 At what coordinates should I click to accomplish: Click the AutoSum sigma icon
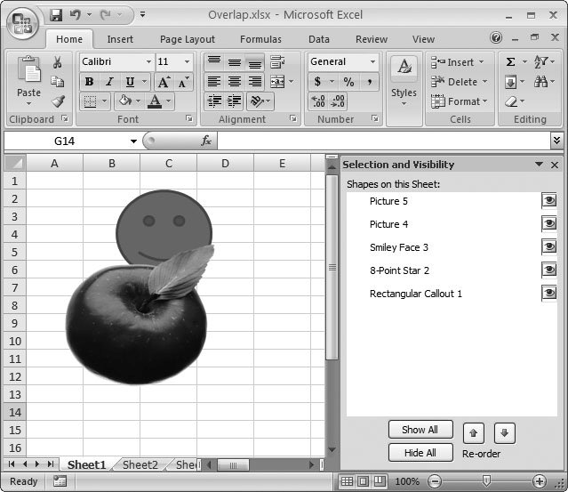pos(511,62)
